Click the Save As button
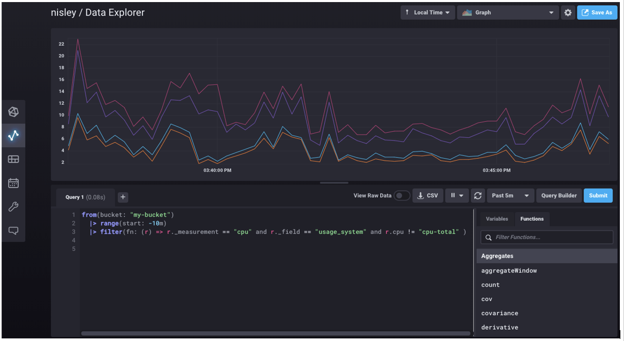Screen dimensions: 624x341 [x=597, y=12]
